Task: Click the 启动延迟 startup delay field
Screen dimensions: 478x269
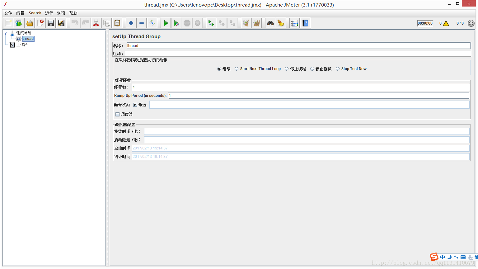Action: click(307, 140)
